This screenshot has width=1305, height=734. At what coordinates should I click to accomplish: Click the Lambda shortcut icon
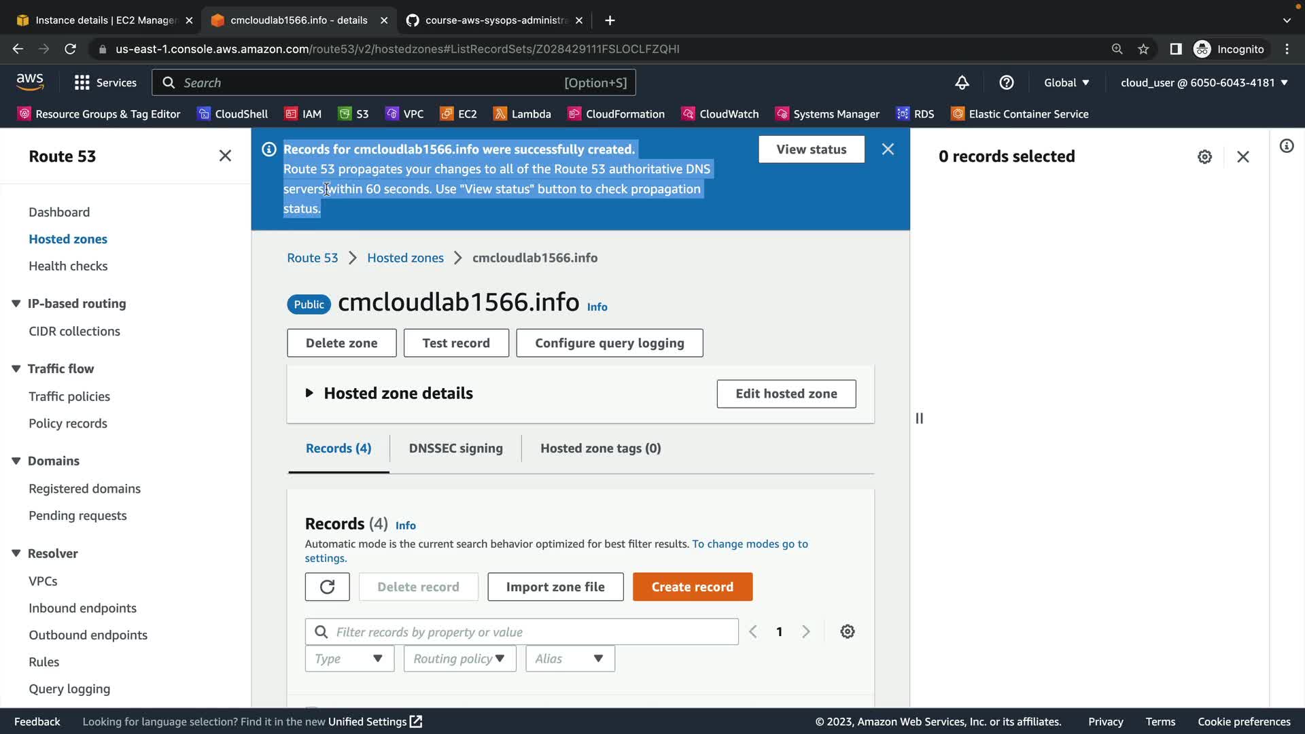pos(500,114)
